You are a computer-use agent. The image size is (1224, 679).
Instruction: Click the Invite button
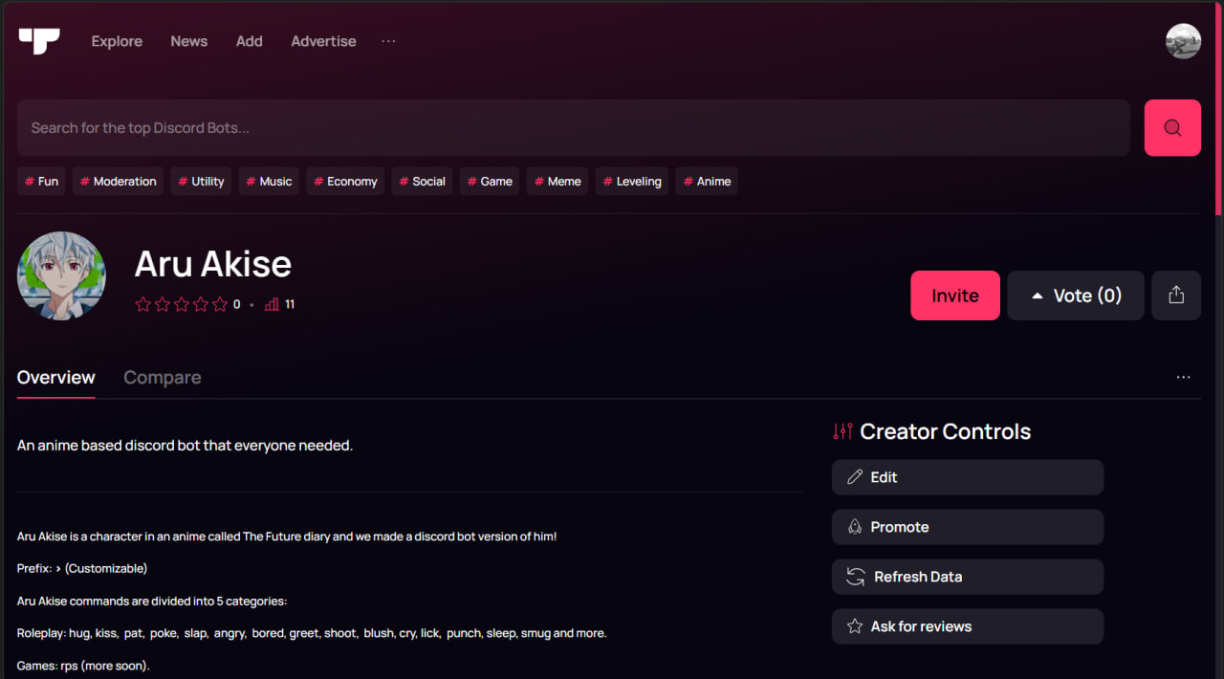click(x=955, y=296)
